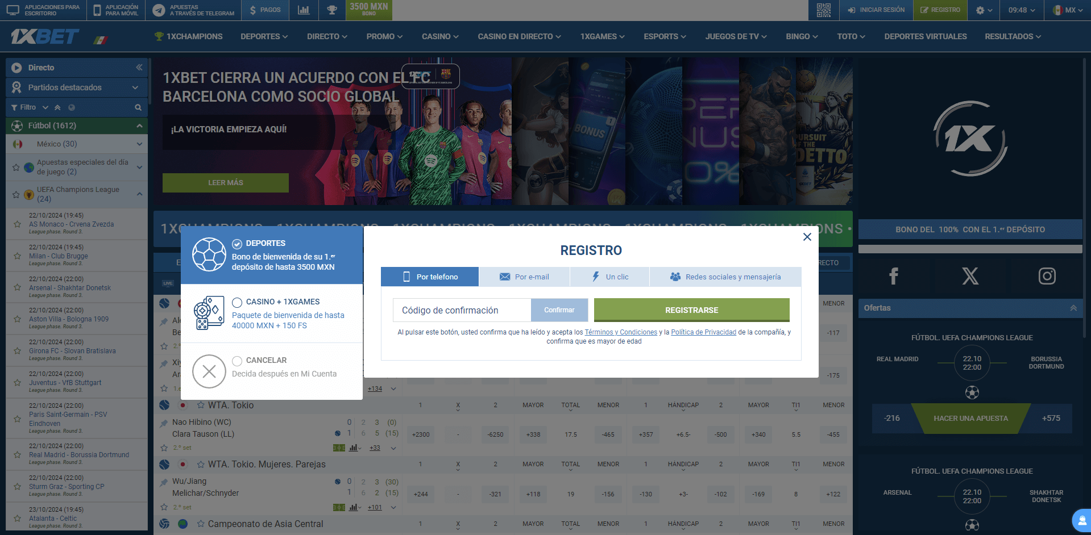The height and width of the screenshot is (535, 1091).
Task: Open the Instagram social icon
Action: 1047,276
